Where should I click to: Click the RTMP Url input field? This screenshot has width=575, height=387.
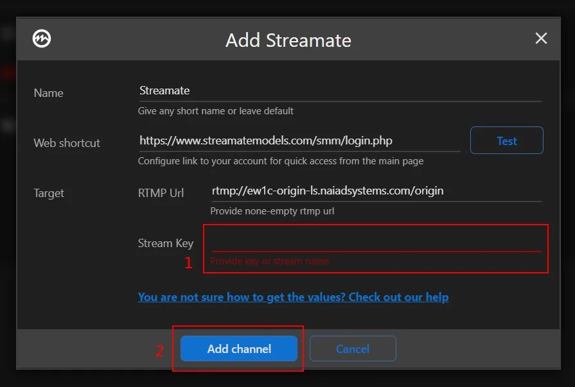tap(376, 191)
